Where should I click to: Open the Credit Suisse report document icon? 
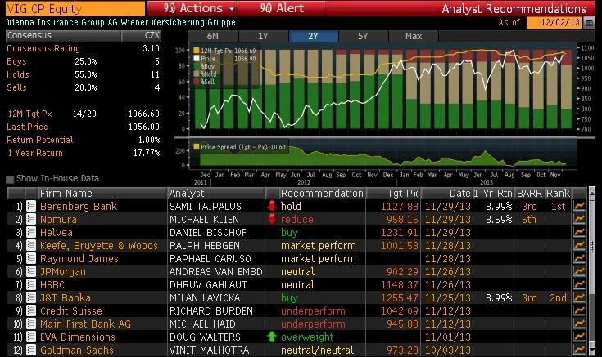coord(31,310)
